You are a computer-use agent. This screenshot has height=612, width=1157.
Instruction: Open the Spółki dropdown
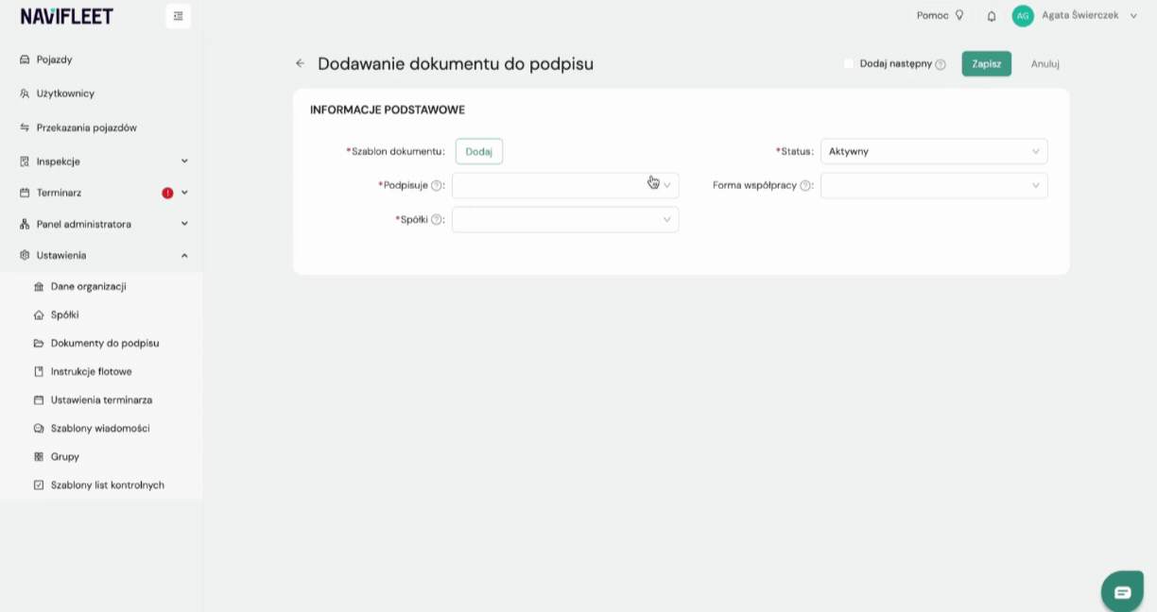[x=565, y=219]
